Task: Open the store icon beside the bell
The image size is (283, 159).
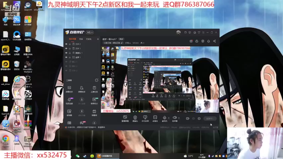Action: [203, 41]
